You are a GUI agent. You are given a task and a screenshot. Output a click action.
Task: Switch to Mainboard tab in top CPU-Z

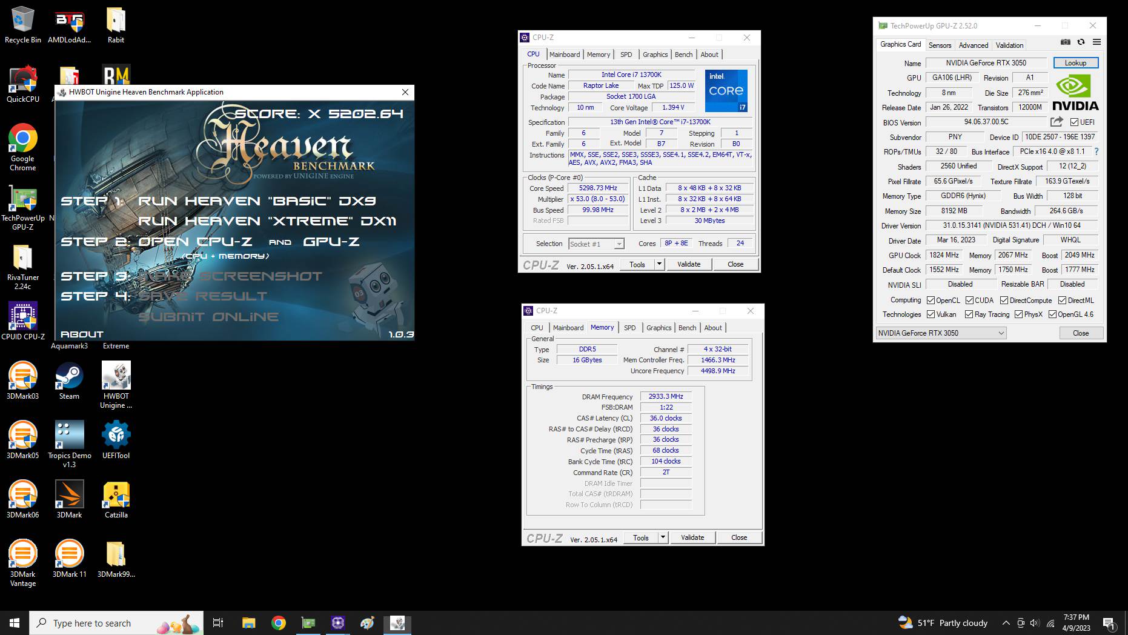pyautogui.click(x=565, y=55)
